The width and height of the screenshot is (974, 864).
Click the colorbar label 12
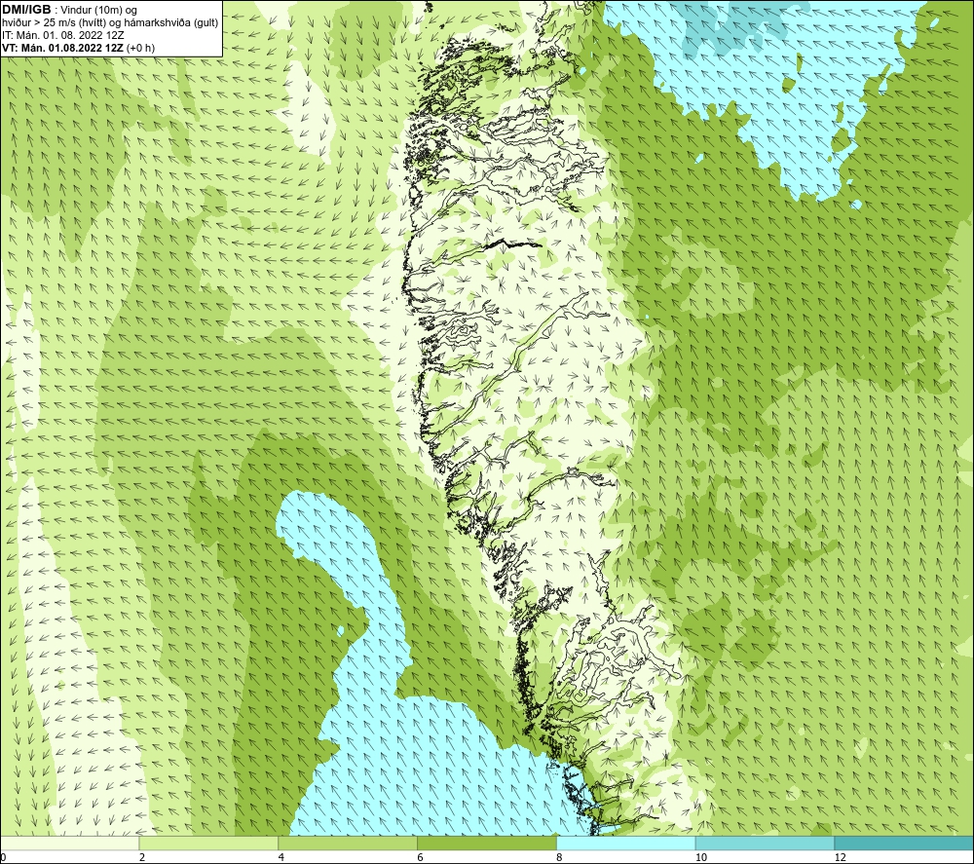pos(841,857)
